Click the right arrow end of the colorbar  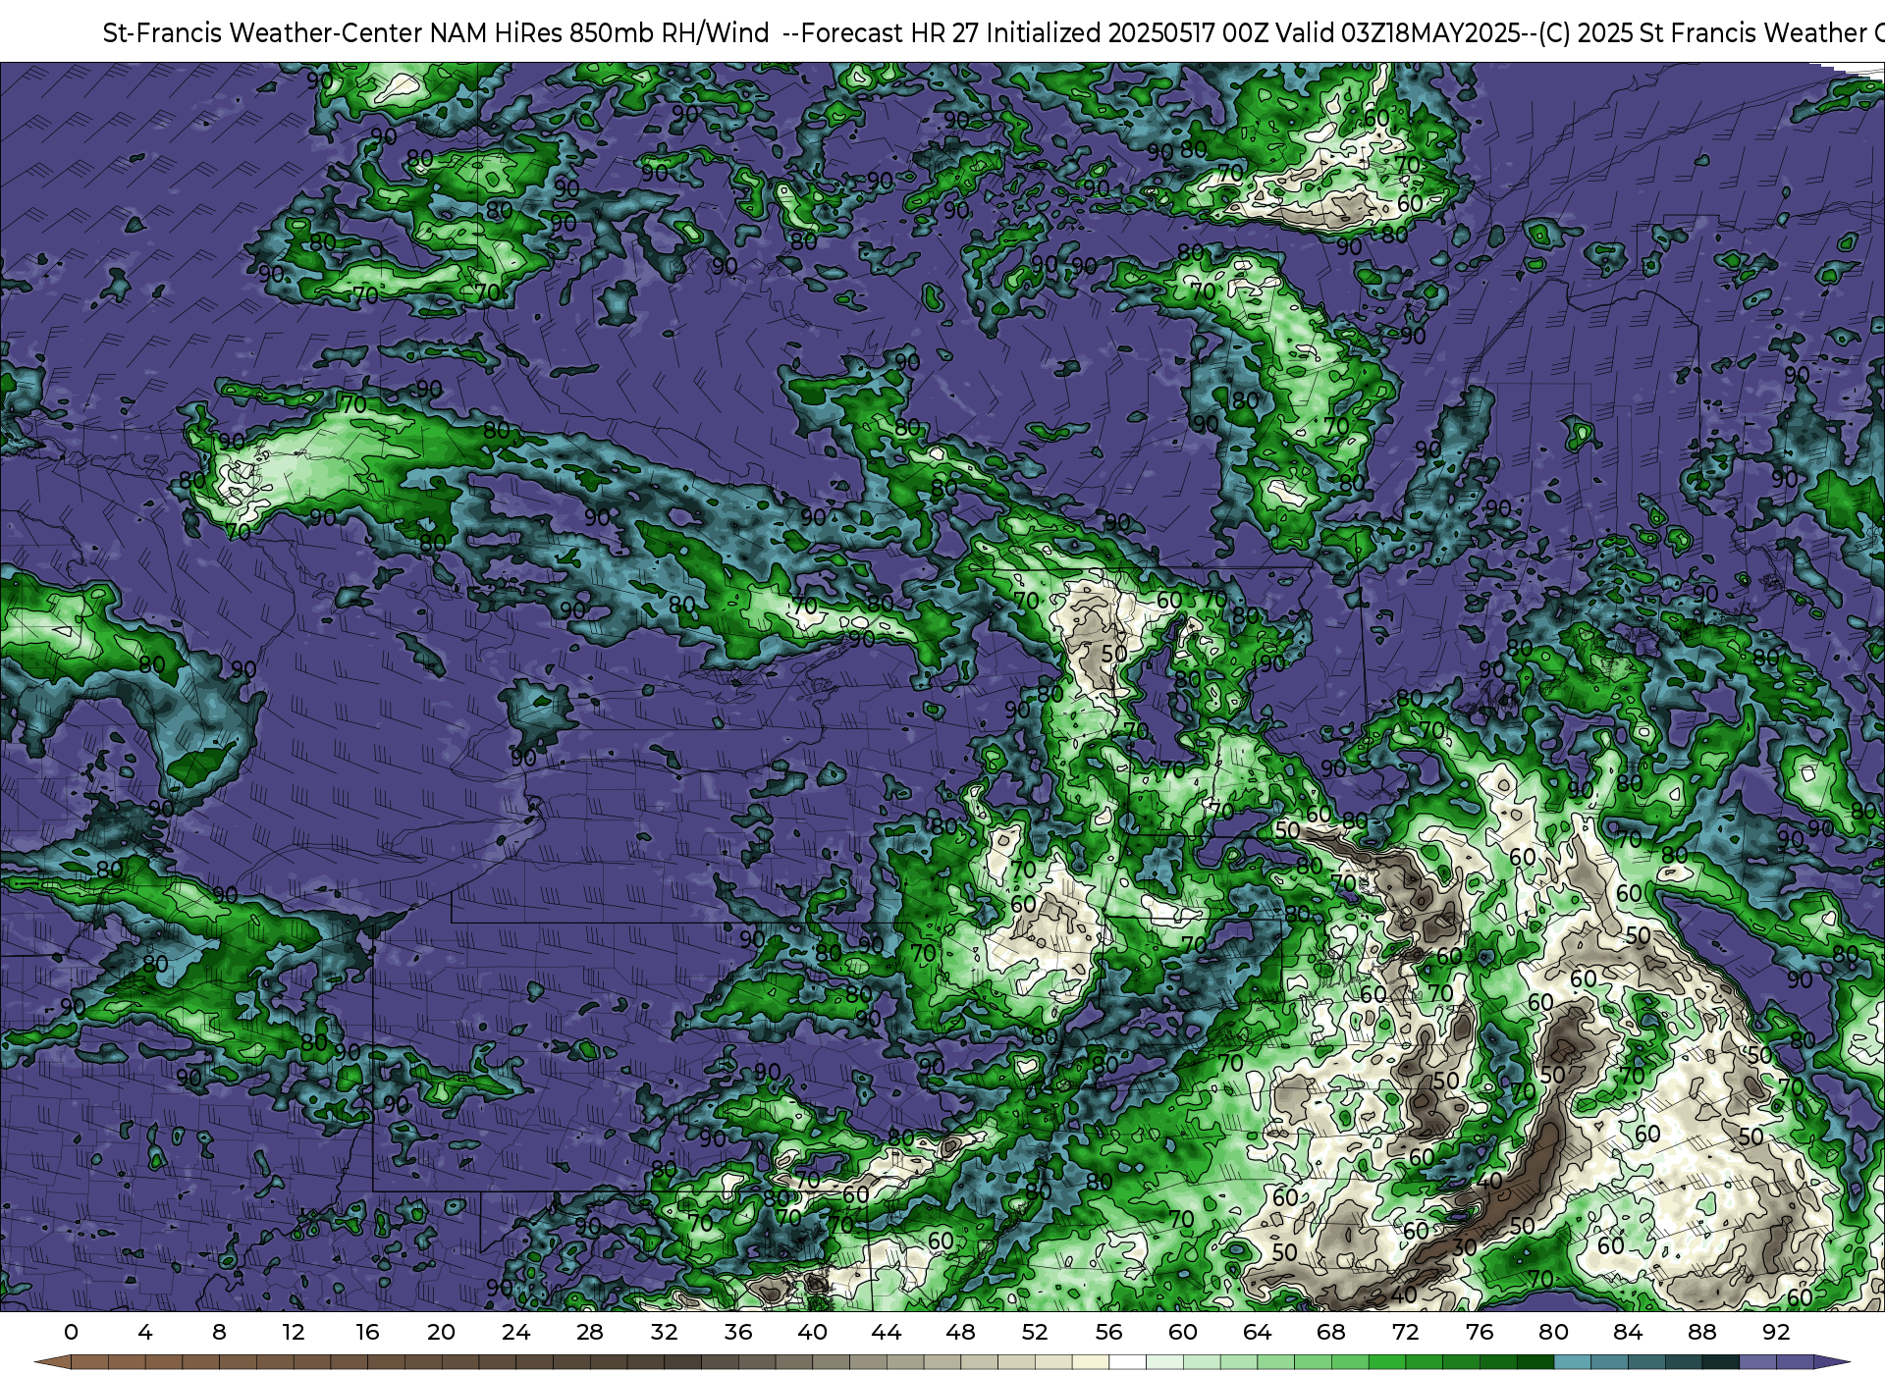coord(1832,1362)
